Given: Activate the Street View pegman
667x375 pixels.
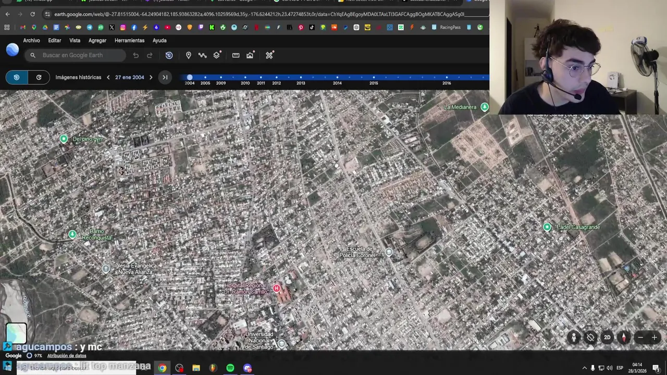Looking at the screenshot, I should (574, 337).
